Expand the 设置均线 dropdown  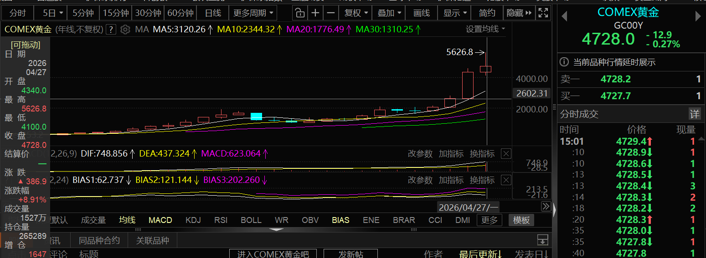pyautogui.click(x=485, y=29)
